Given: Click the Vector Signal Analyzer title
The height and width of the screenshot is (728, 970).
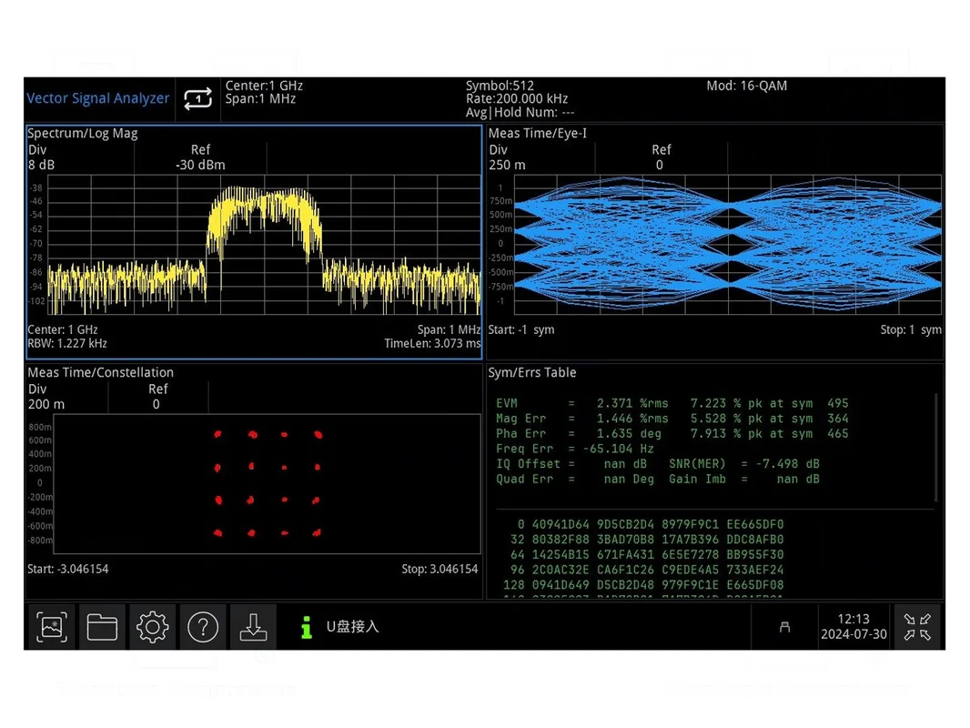Looking at the screenshot, I should click(x=97, y=97).
